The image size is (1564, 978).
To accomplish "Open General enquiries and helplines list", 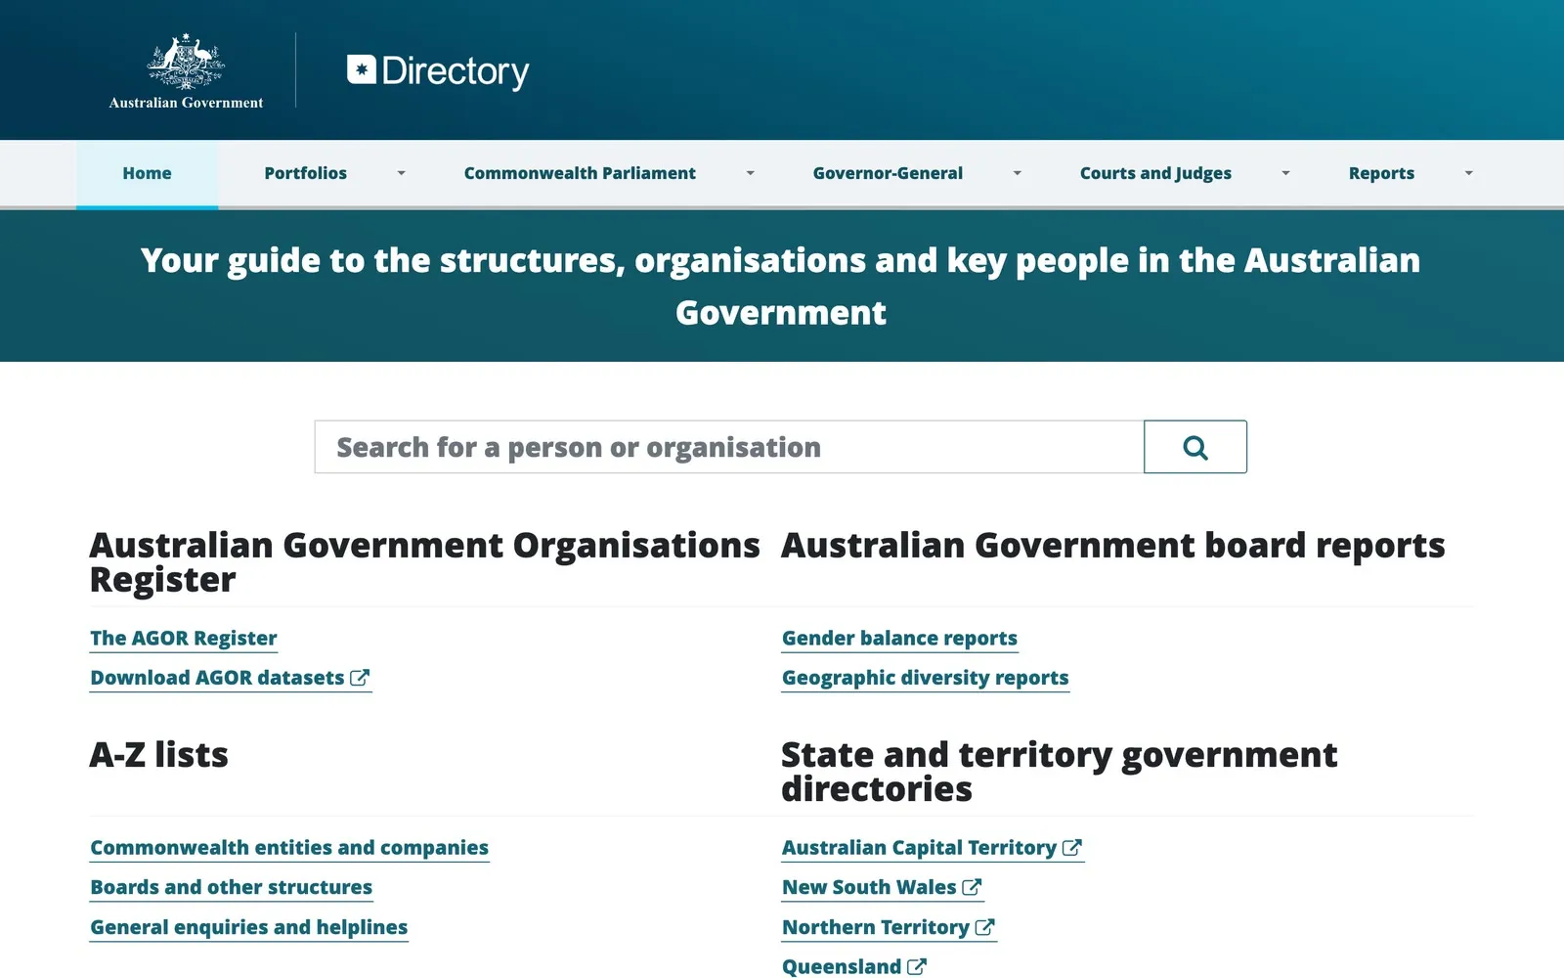I will [249, 927].
